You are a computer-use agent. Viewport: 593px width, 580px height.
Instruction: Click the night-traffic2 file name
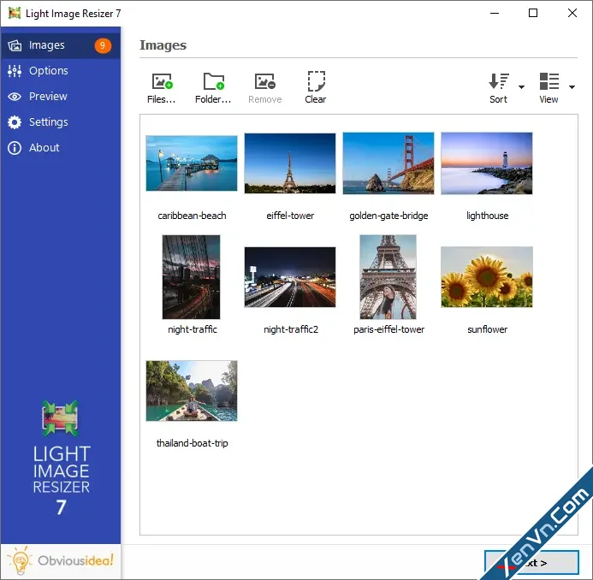[291, 329]
